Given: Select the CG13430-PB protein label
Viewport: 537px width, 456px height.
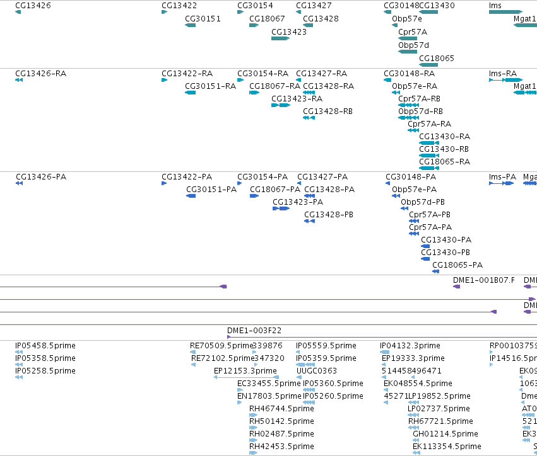Looking at the screenshot, I should click(446, 253).
